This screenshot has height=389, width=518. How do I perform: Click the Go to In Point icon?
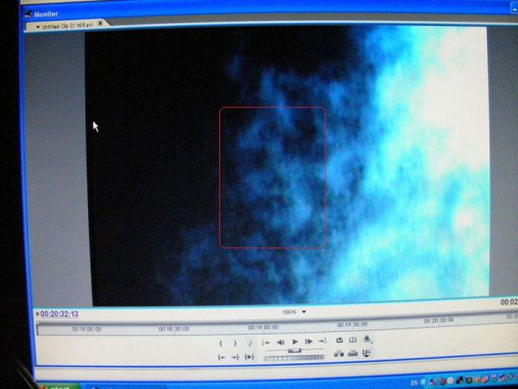click(x=222, y=356)
